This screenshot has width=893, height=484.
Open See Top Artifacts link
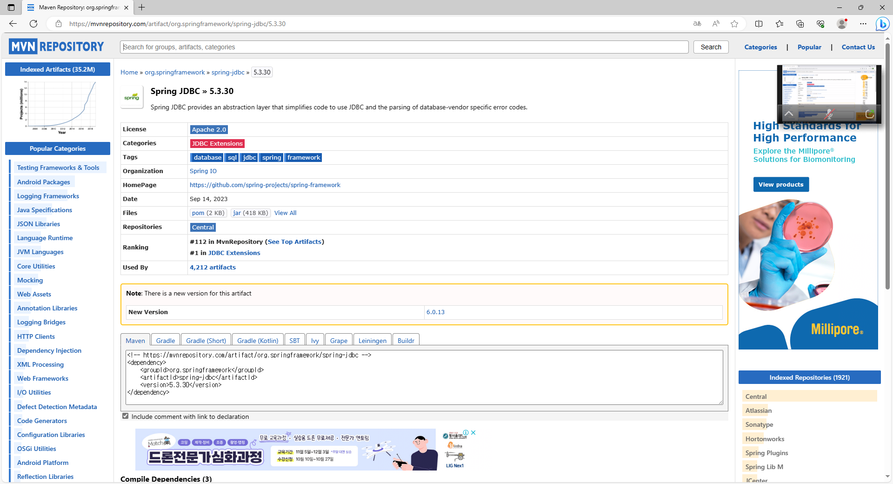(x=294, y=242)
